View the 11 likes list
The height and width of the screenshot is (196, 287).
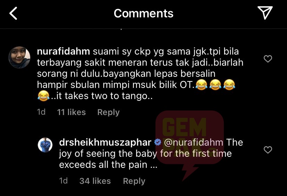pyautogui.click(x=71, y=112)
